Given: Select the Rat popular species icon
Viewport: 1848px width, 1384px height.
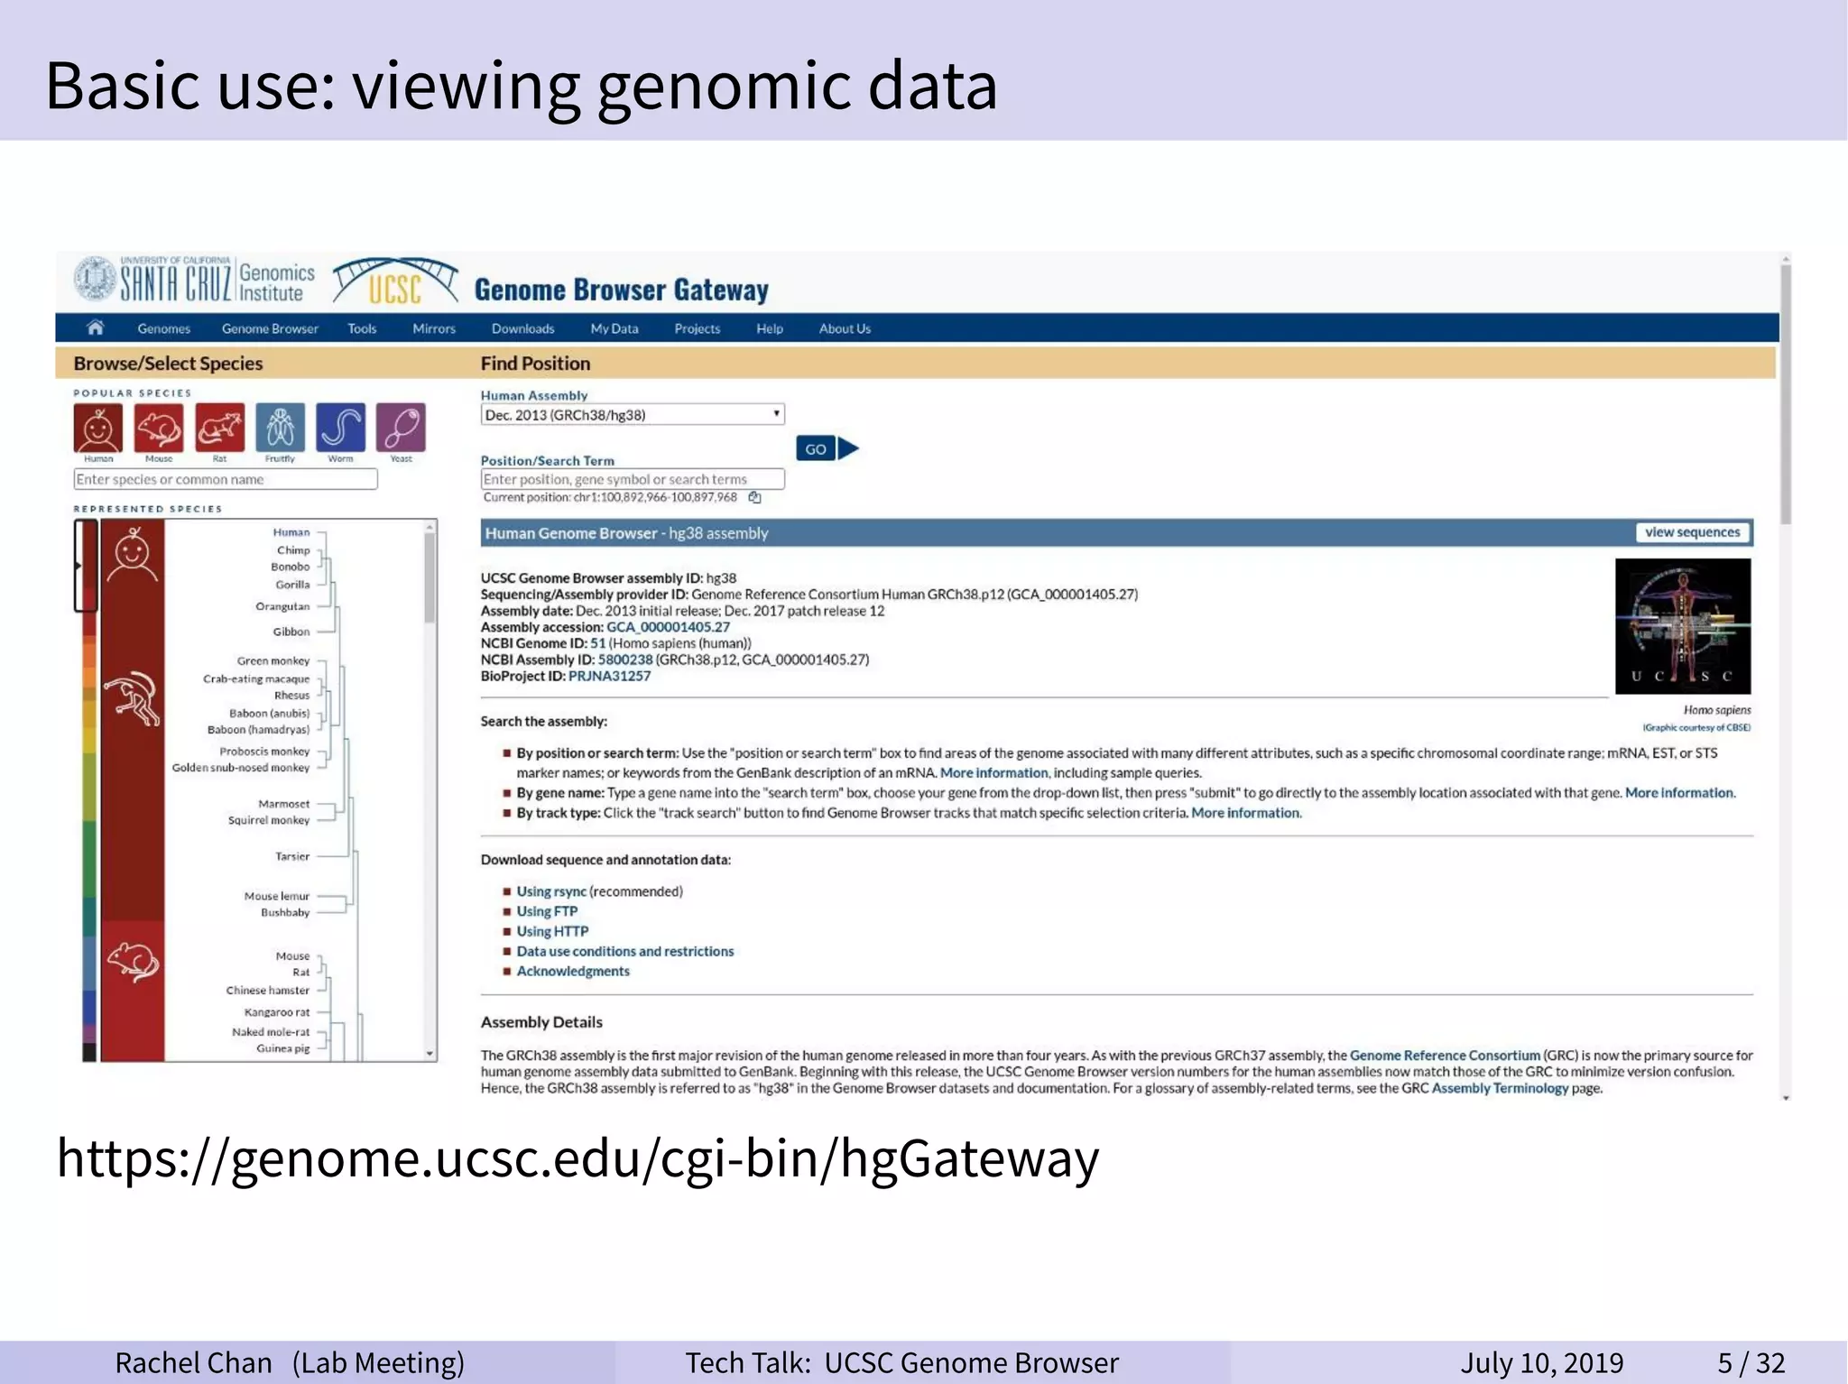Looking at the screenshot, I should click(x=219, y=428).
